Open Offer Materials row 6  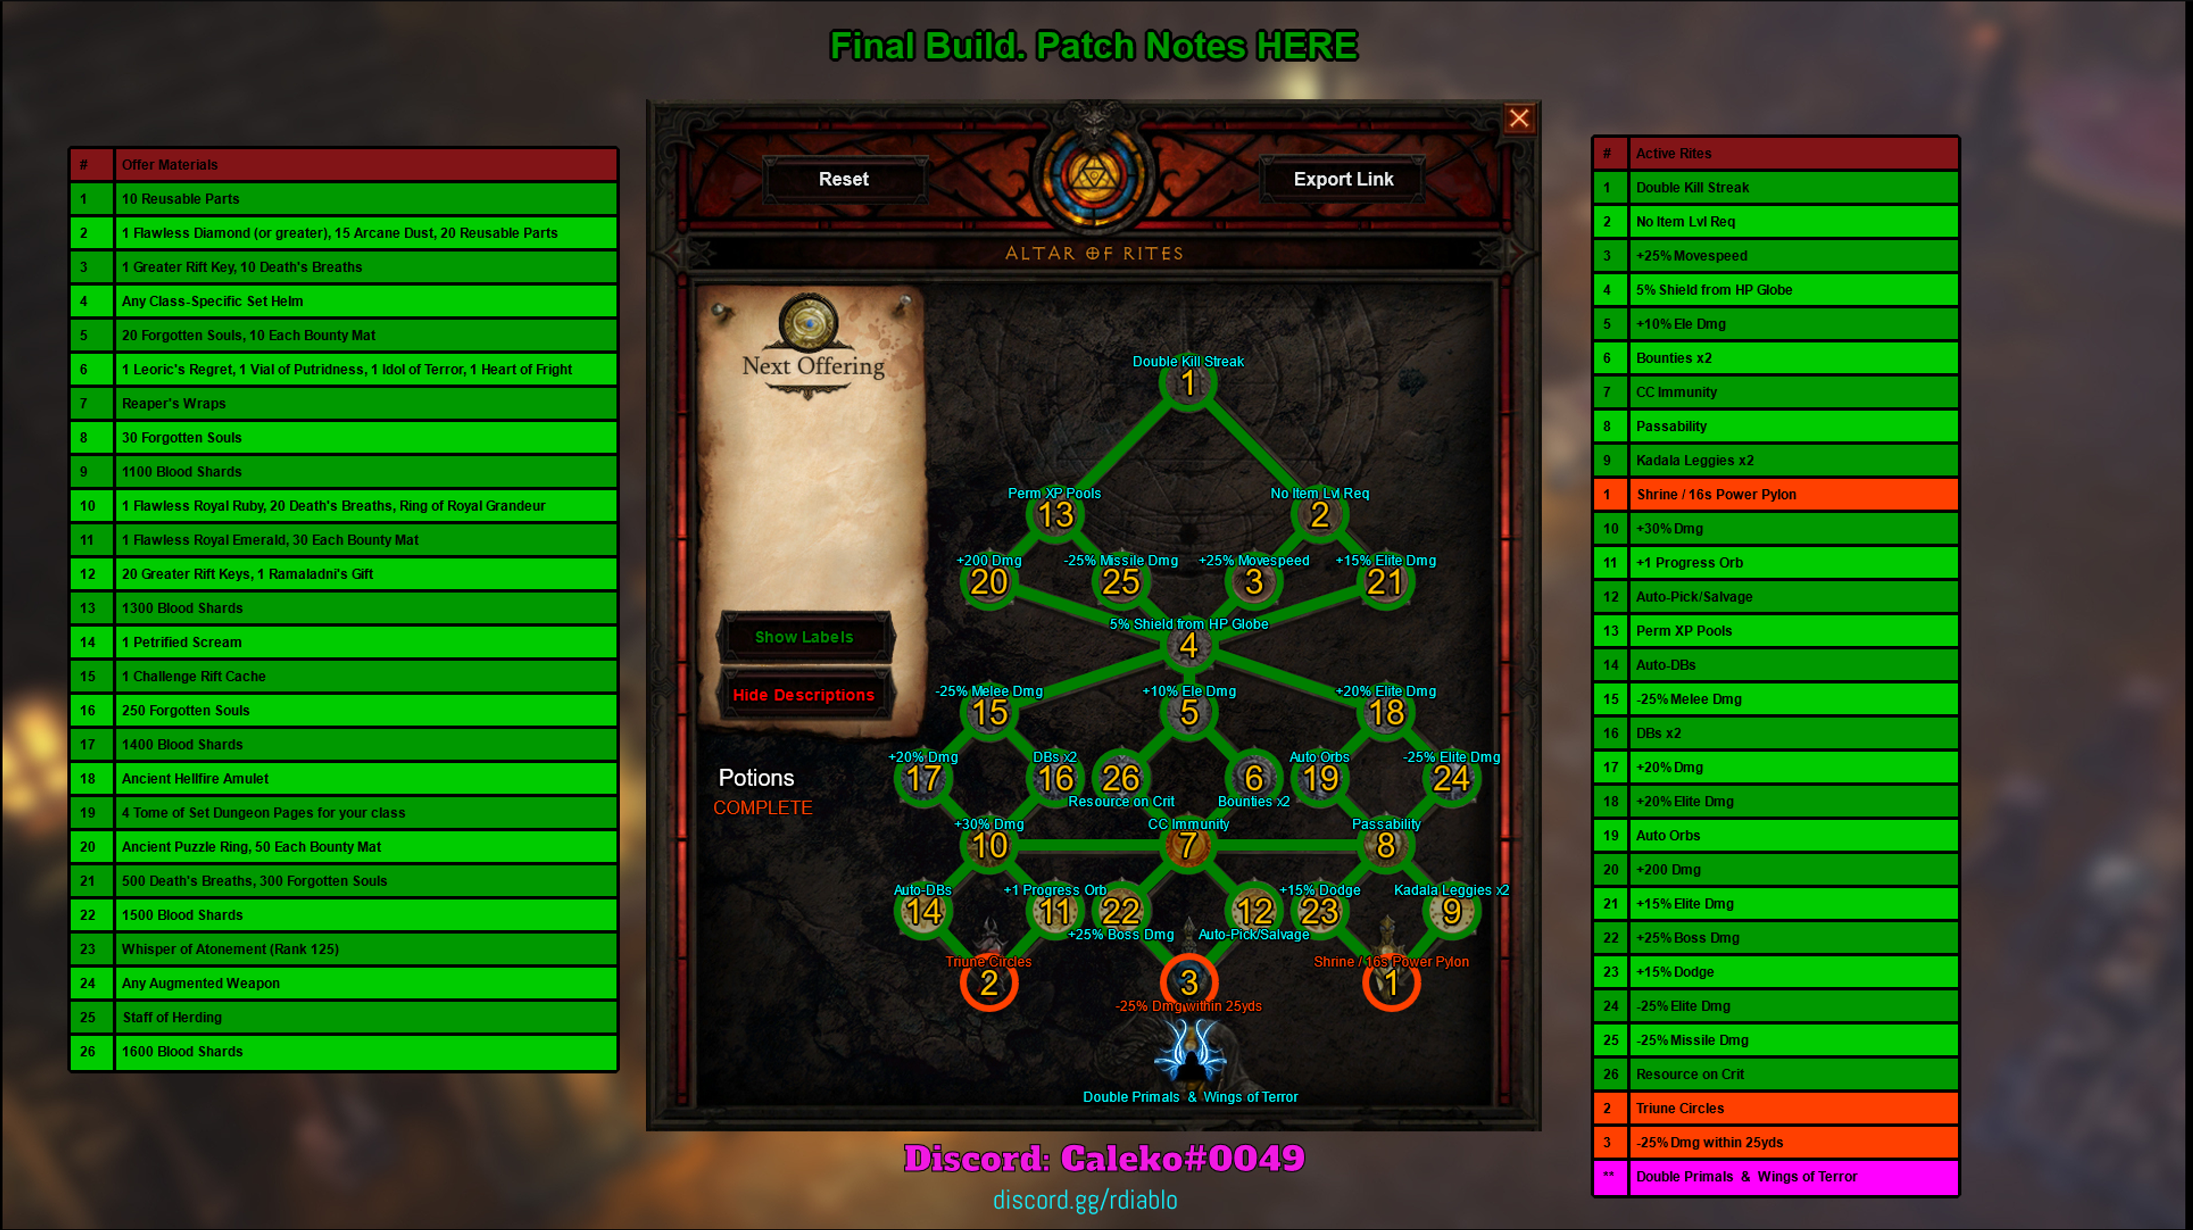click(x=346, y=369)
